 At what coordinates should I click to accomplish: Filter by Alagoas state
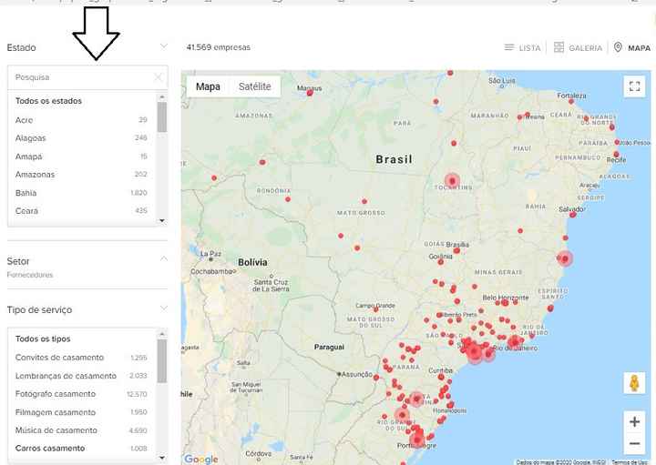point(81,138)
